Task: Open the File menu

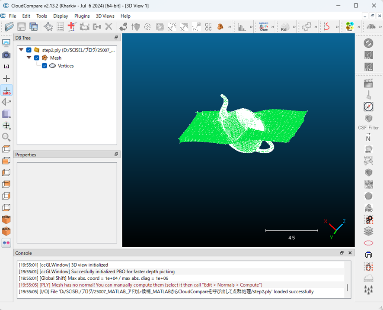Action: pos(13,16)
